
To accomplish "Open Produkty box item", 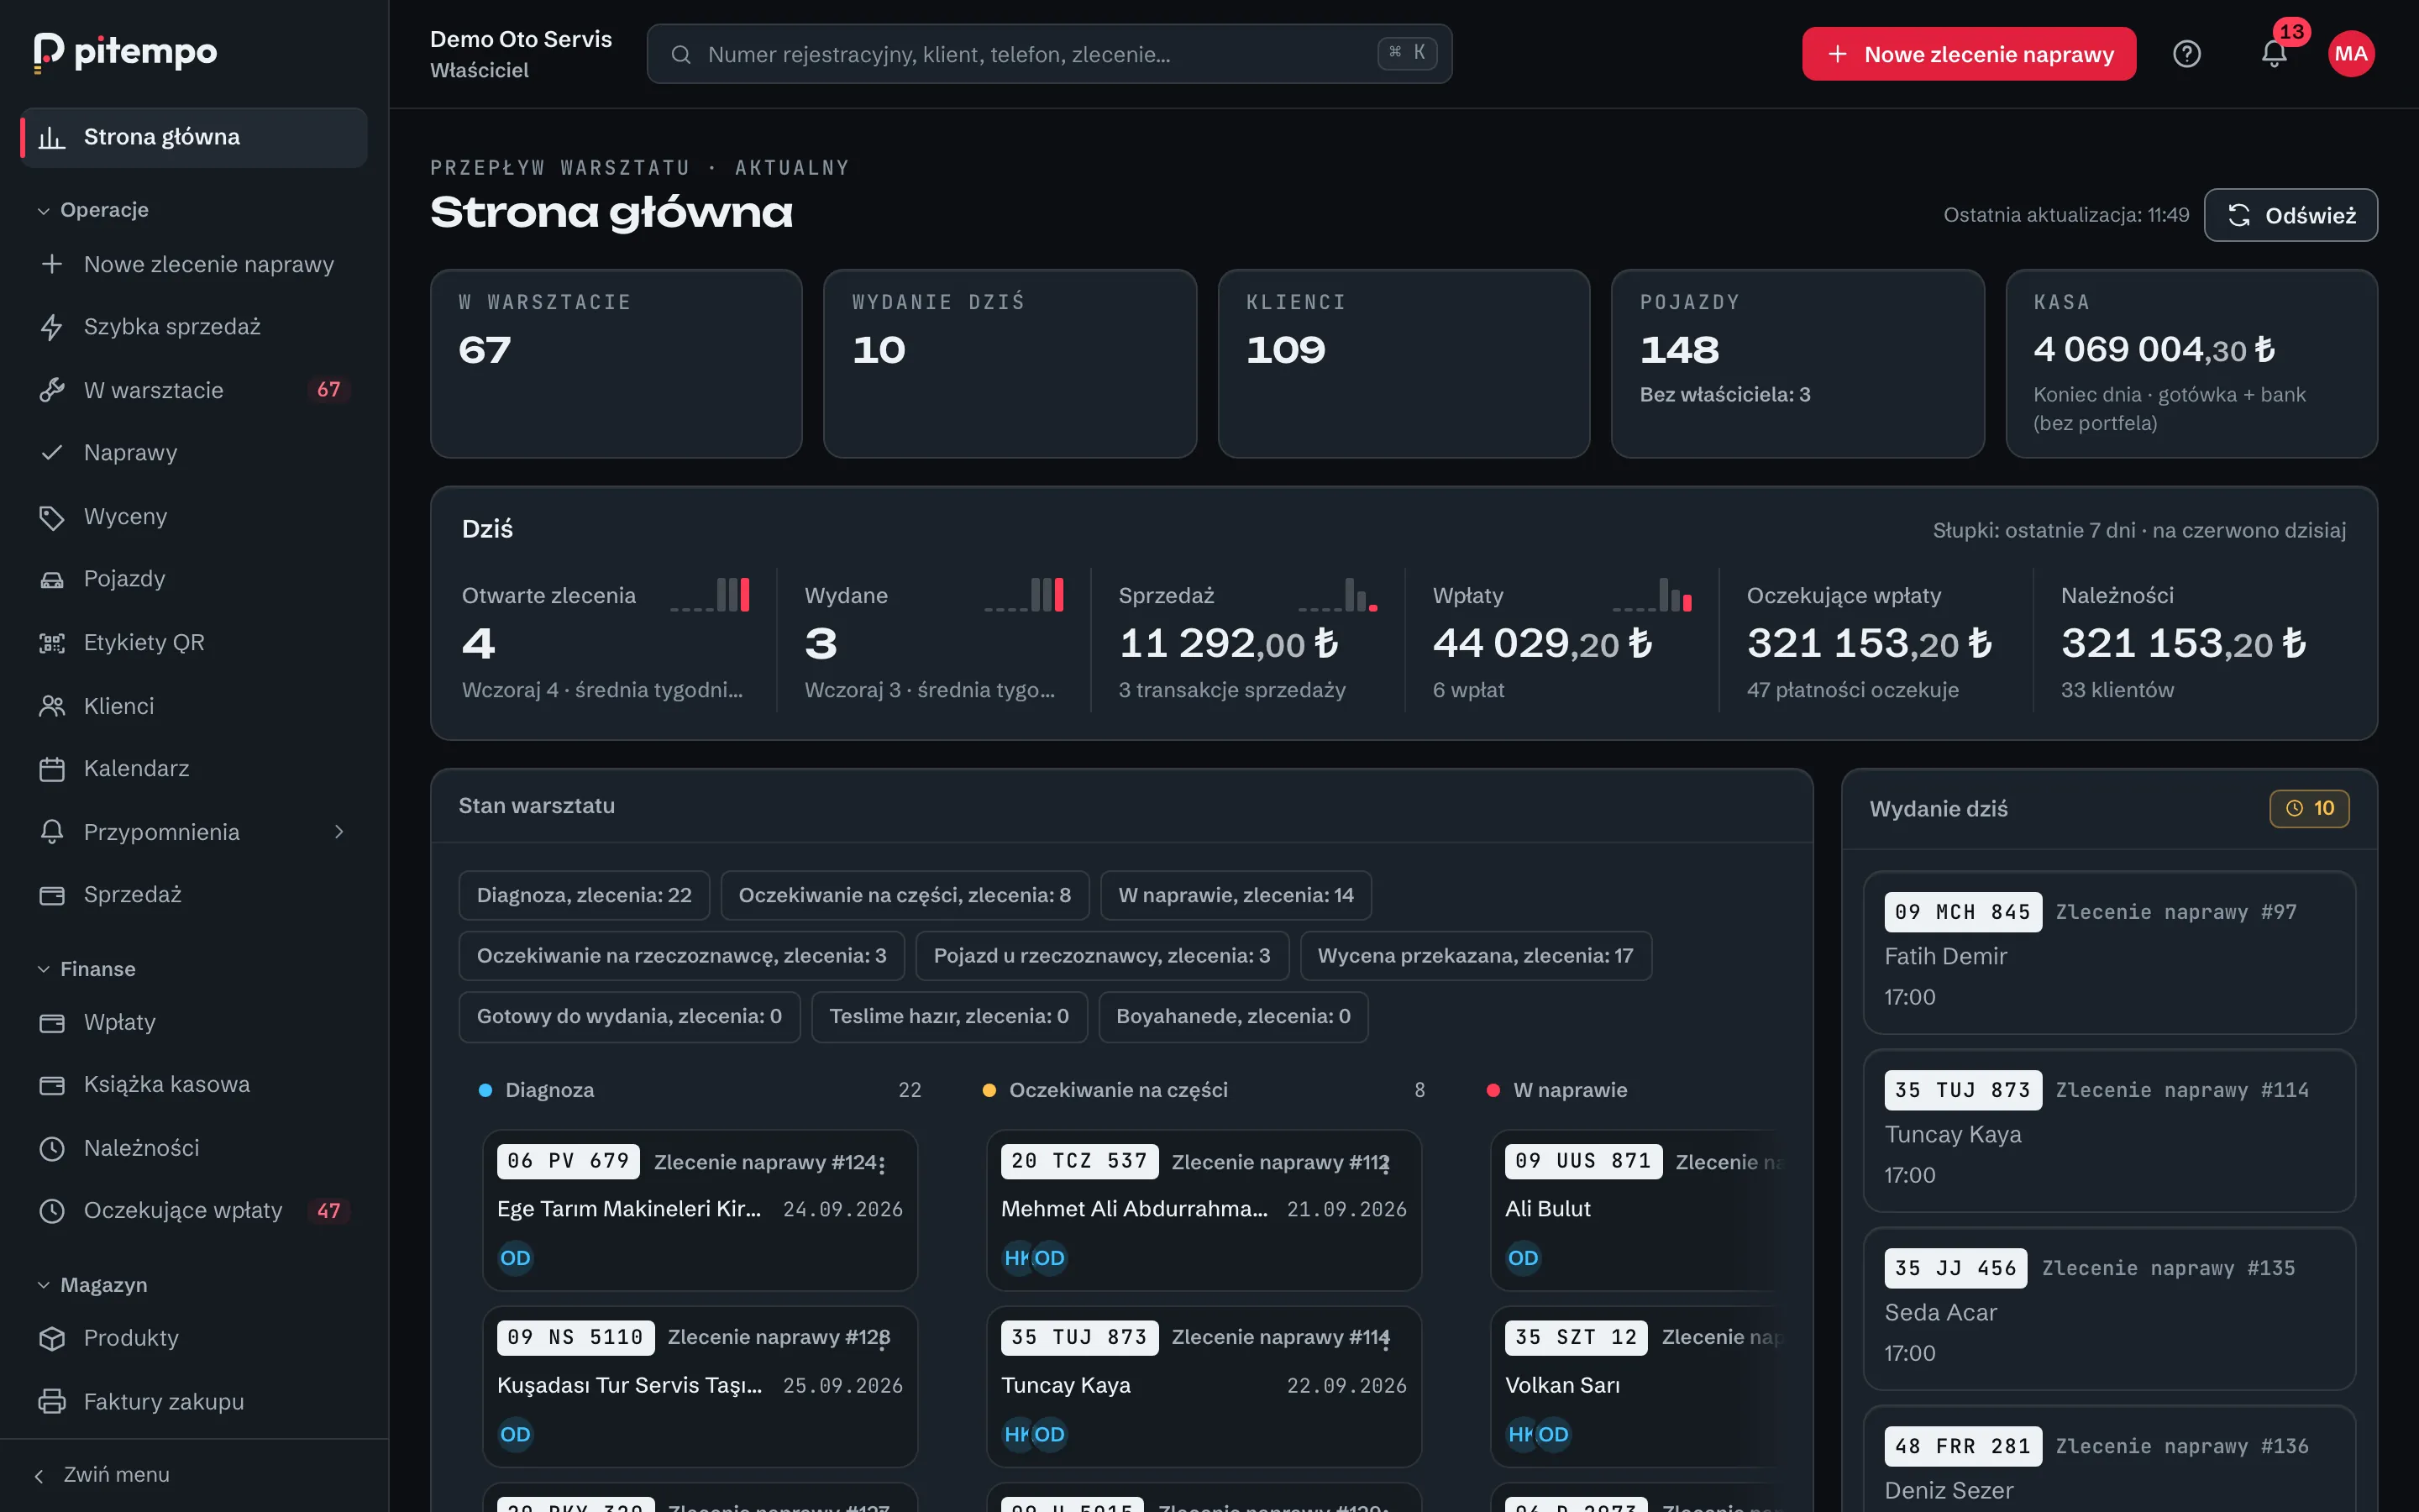I will pos(193,1338).
